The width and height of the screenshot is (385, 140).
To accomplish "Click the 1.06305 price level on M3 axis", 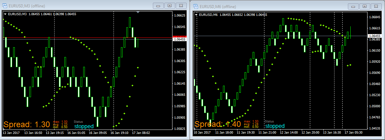I will (181, 61).
